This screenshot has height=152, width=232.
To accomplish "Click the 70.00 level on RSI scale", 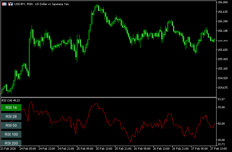I will [222, 107].
